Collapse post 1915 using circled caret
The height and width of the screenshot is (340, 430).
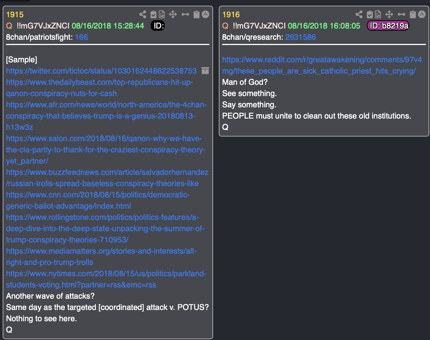point(205,14)
